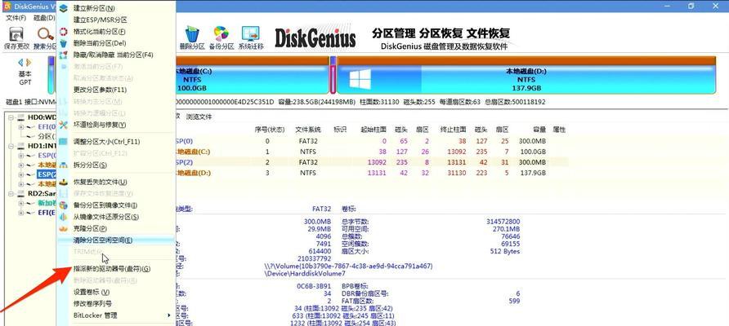Switch to the 浏览文件 tab
Viewport: 729px width, 326px height.
click(199, 117)
